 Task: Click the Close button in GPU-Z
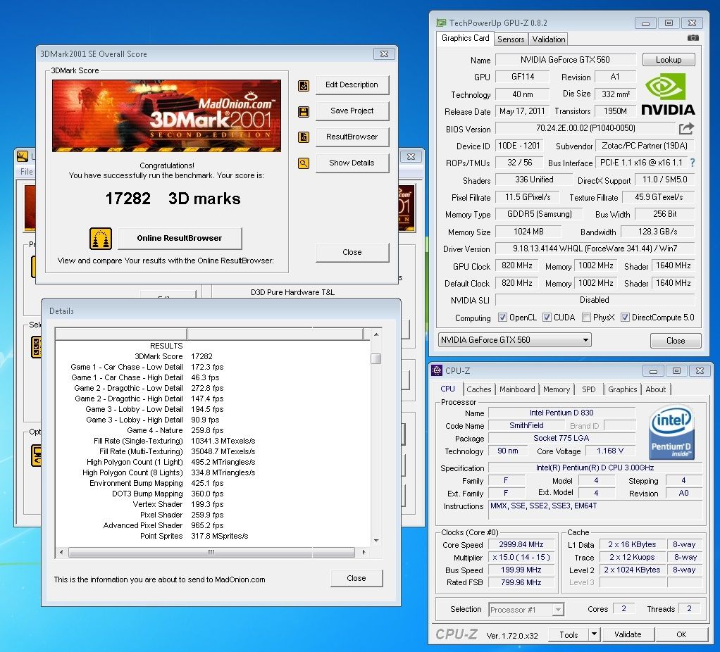[x=676, y=341]
